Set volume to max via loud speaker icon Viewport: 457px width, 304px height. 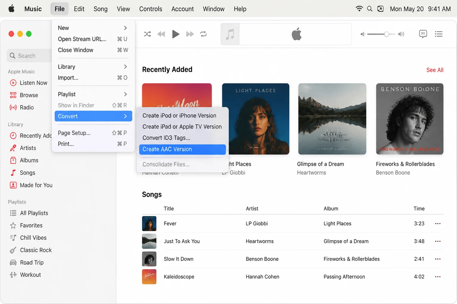(x=401, y=34)
